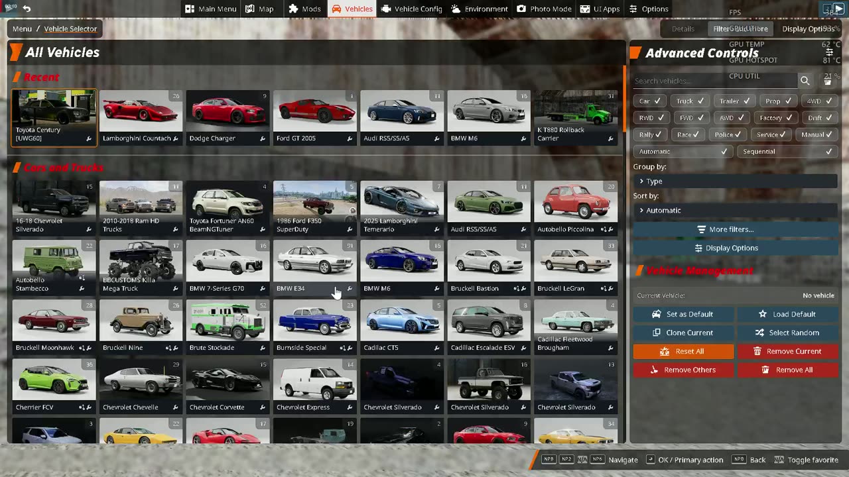Toggle the Sequential transmission filter
The height and width of the screenshot is (477, 849).
click(787, 152)
